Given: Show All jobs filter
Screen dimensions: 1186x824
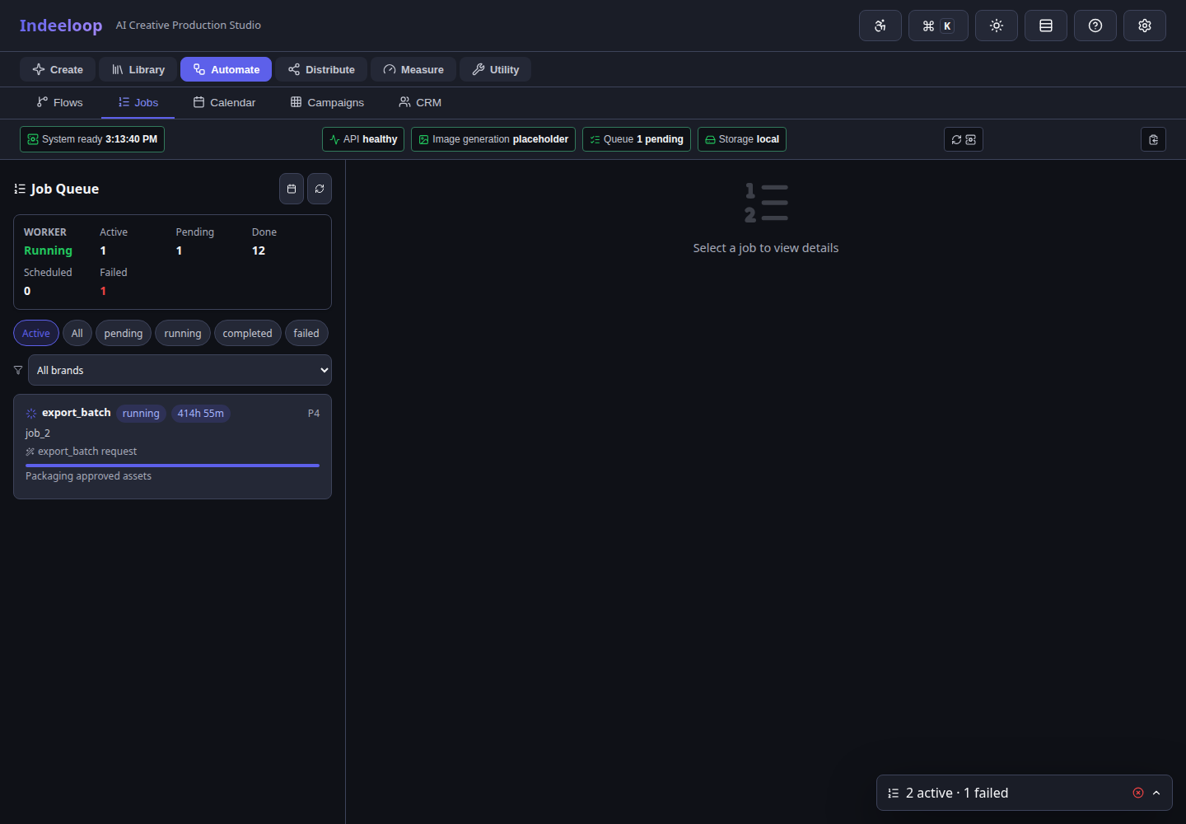Looking at the screenshot, I should coord(77,333).
